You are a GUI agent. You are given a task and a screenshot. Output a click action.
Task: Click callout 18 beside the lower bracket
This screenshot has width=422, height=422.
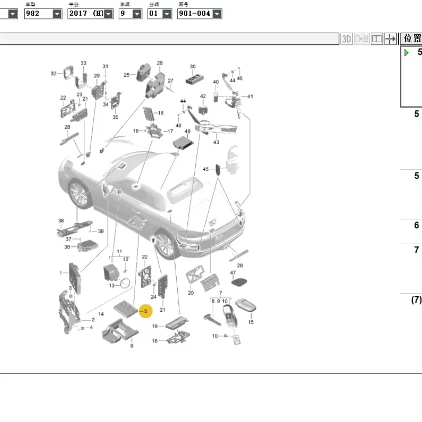pos(155,341)
